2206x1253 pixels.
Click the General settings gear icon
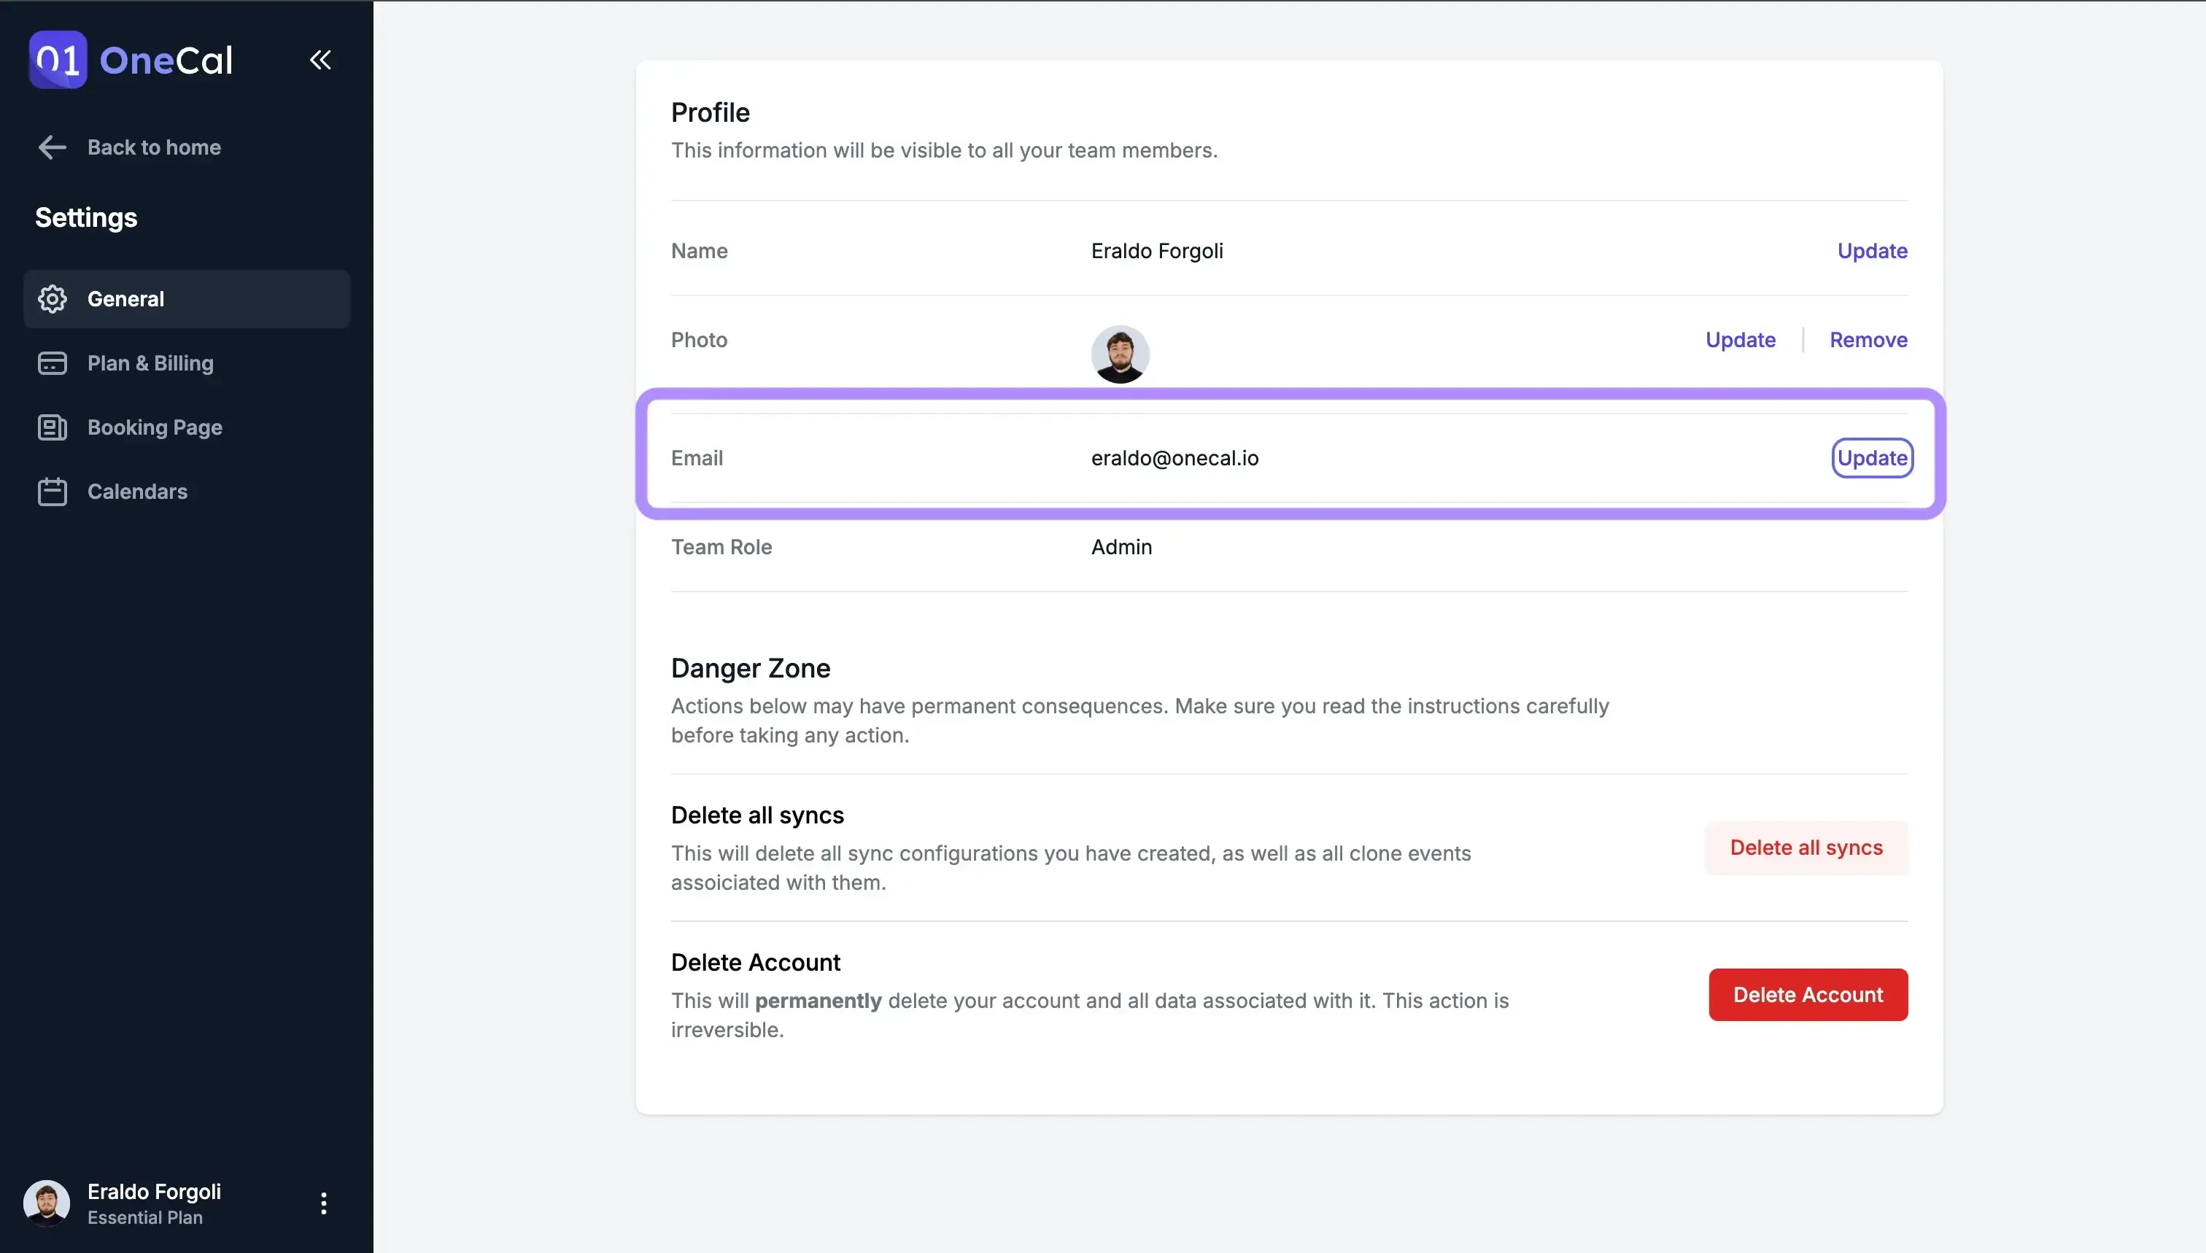pyautogui.click(x=53, y=298)
